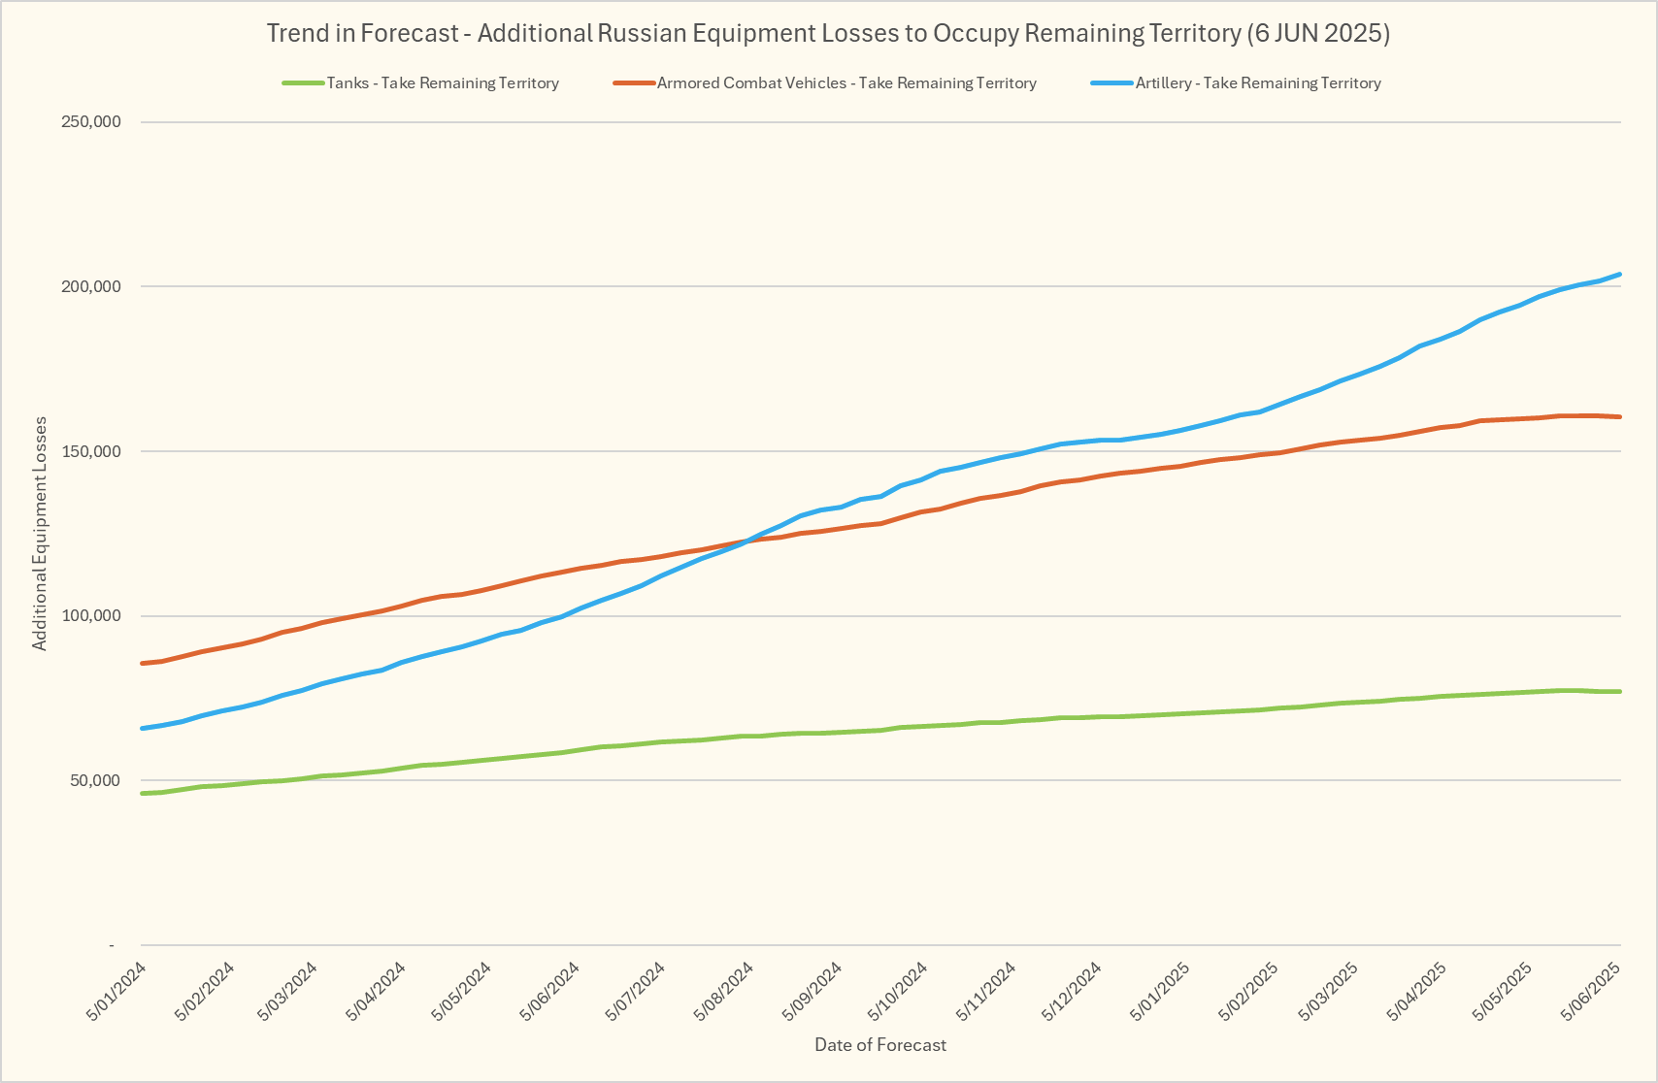Click the 5/08/2024 x-axis date label
The width and height of the screenshot is (1658, 1083).
[724, 990]
